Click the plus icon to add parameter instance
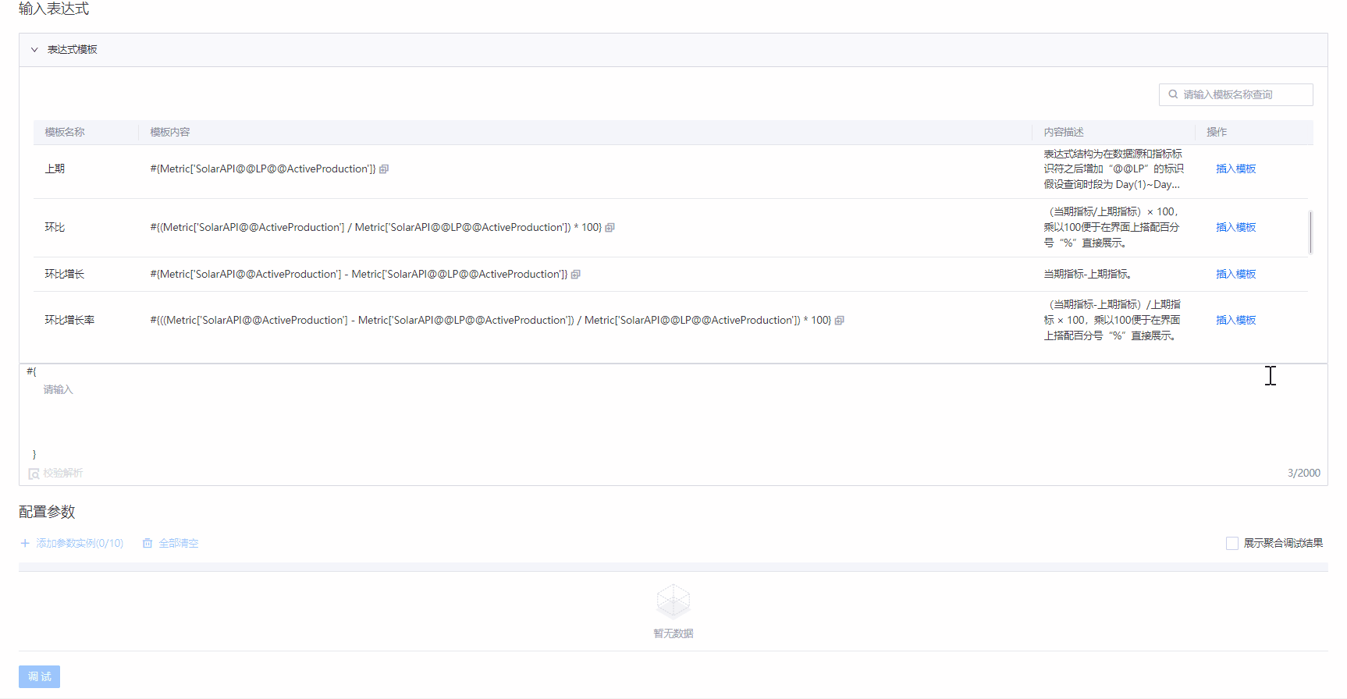The image size is (1347, 699). click(25, 543)
